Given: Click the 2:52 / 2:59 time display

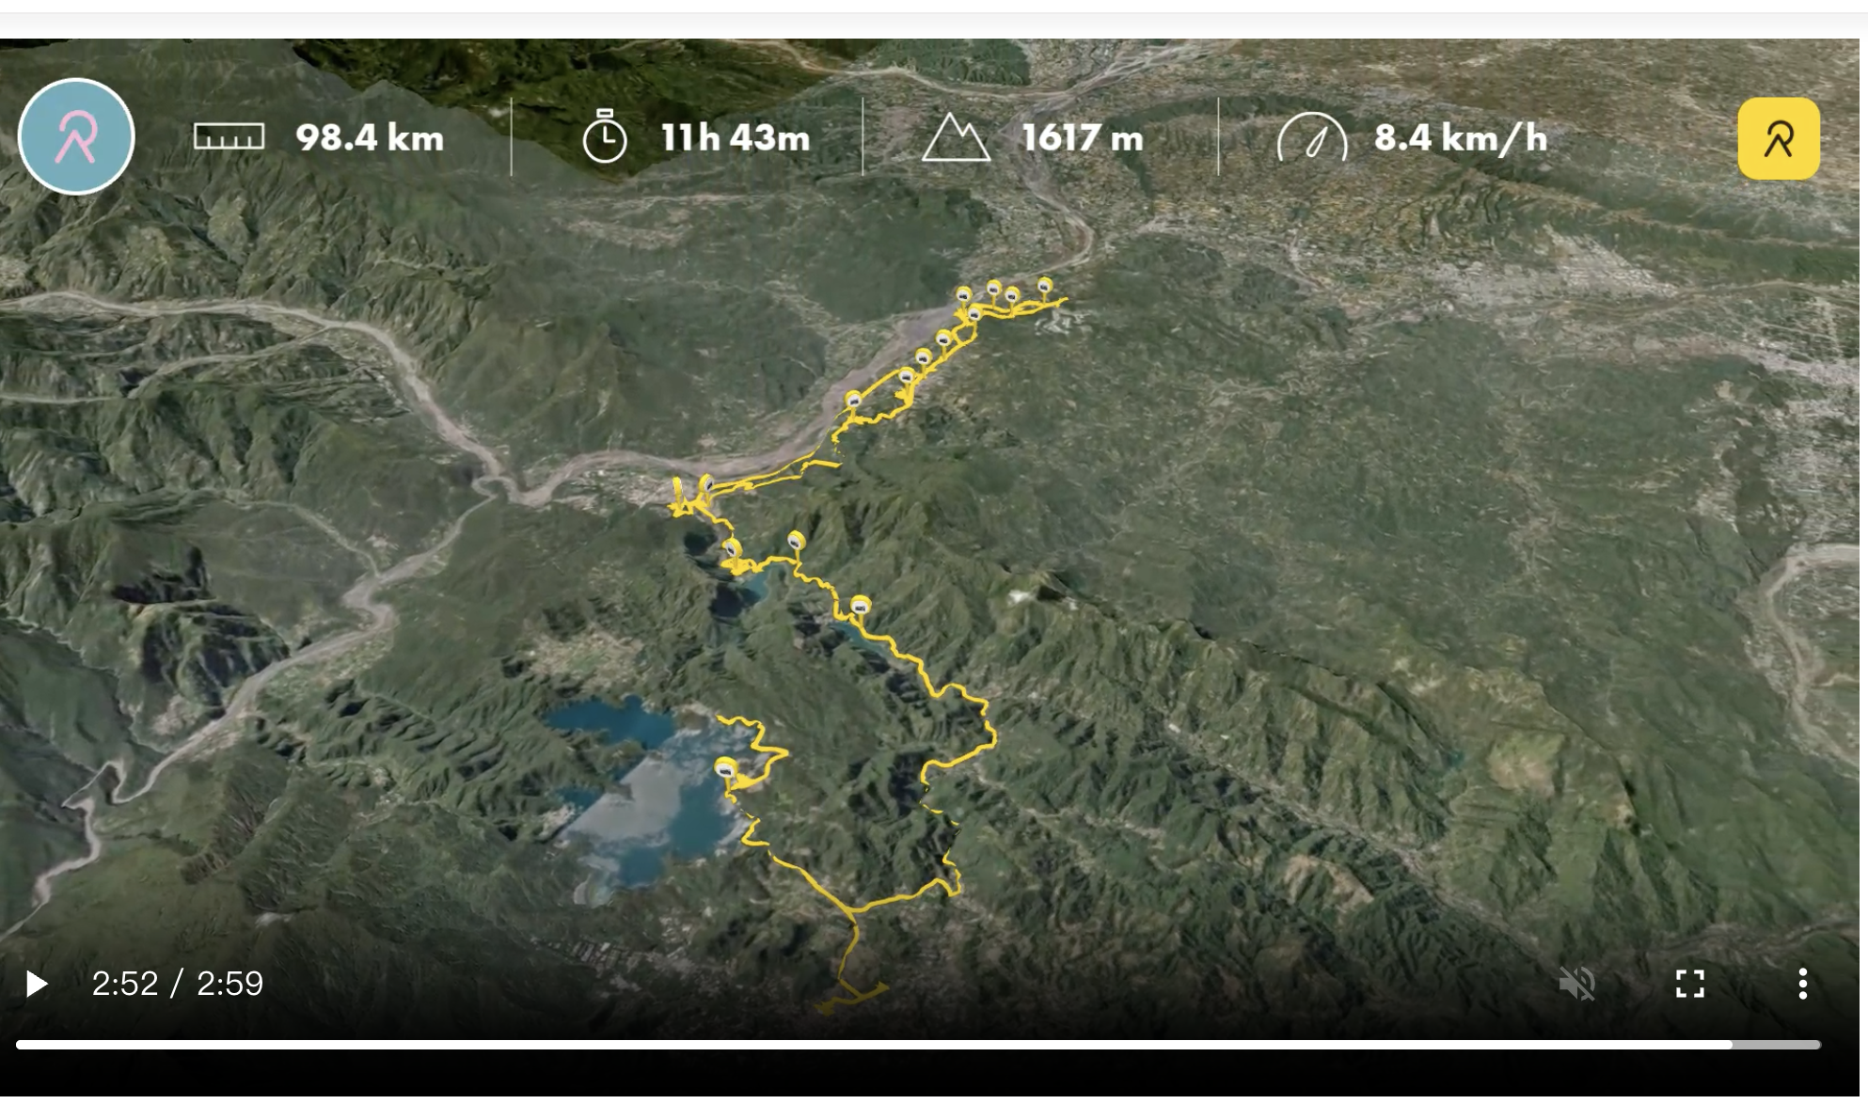Looking at the screenshot, I should [x=178, y=984].
